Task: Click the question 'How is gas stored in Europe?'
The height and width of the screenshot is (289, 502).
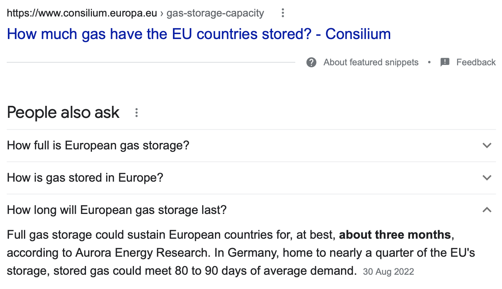Action: pyautogui.click(x=85, y=178)
